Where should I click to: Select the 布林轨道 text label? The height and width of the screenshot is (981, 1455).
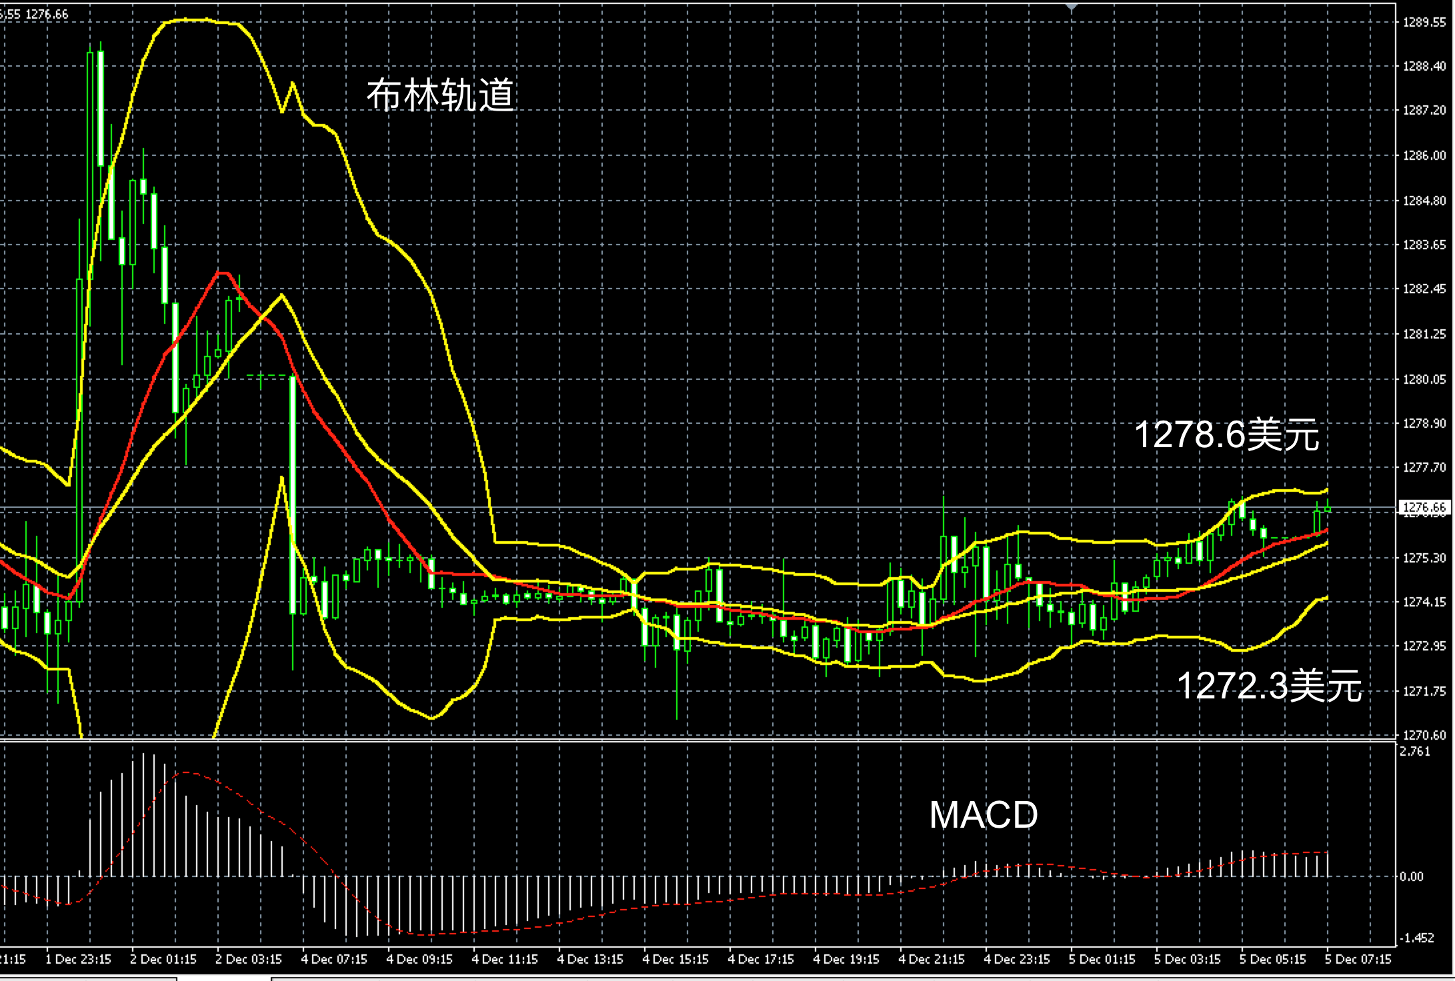pyautogui.click(x=440, y=95)
